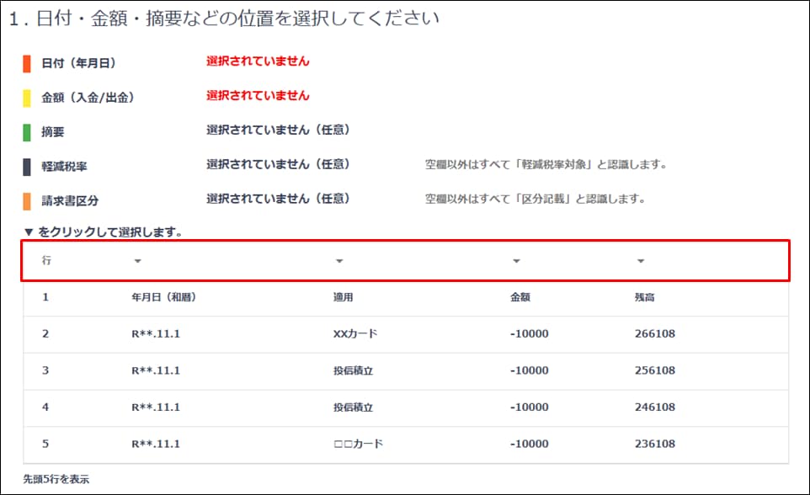Click the 投信積立 cell in row 4

[x=354, y=407]
